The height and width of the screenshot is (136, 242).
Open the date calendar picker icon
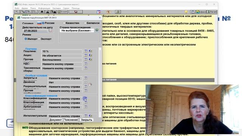[x=51, y=31]
